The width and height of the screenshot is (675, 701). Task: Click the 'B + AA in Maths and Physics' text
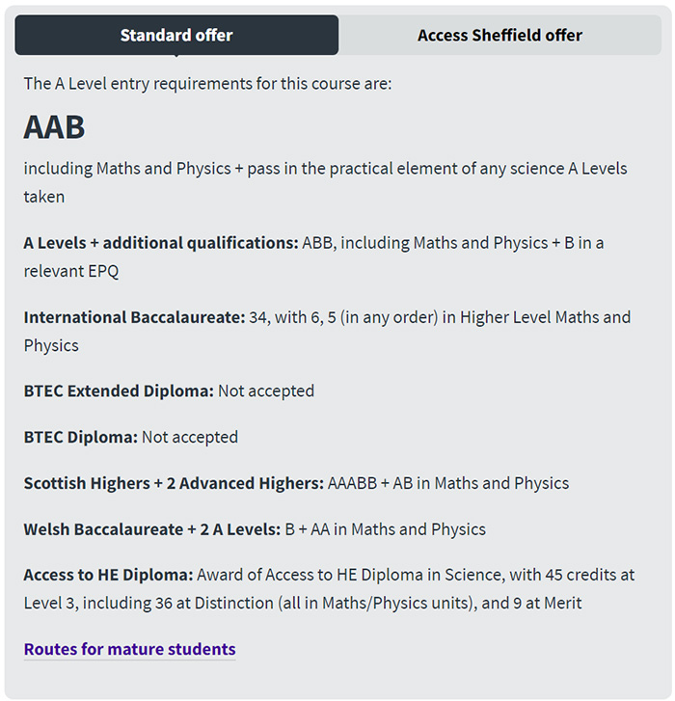click(386, 529)
